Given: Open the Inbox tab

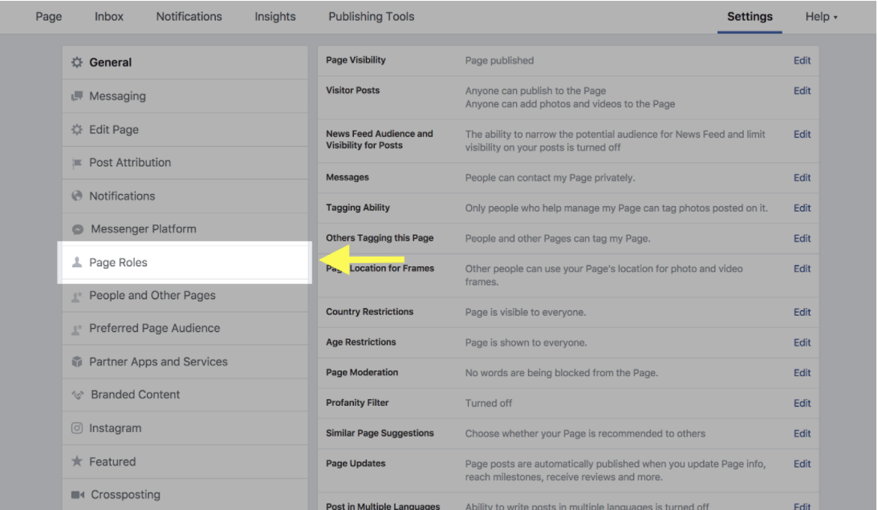Looking at the screenshot, I should coord(108,17).
